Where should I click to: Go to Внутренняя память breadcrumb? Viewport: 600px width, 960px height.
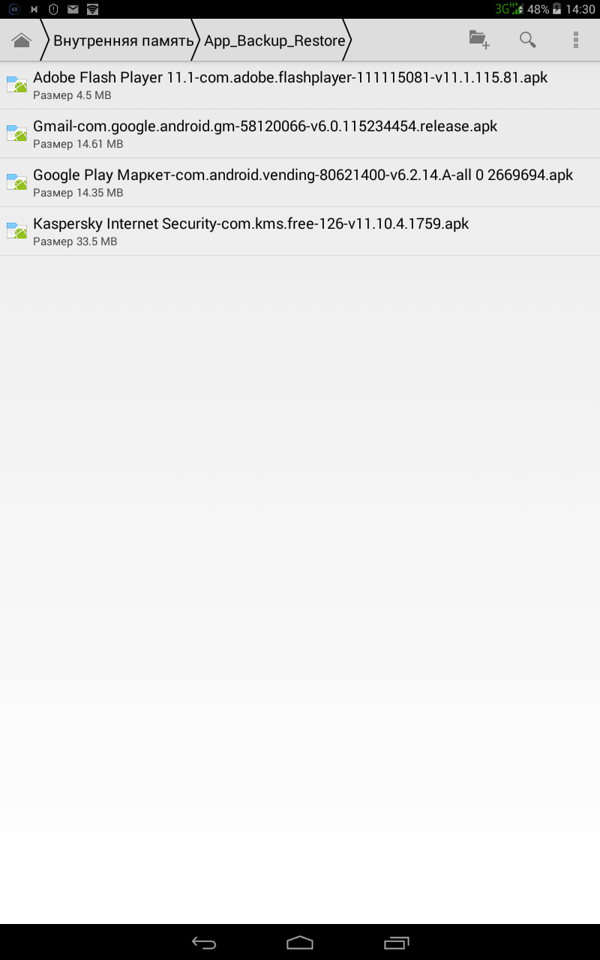point(123,40)
